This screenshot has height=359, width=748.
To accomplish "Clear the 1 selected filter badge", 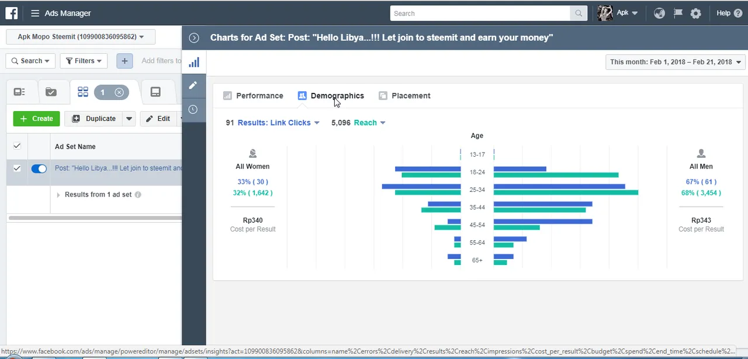I will click(119, 92).
